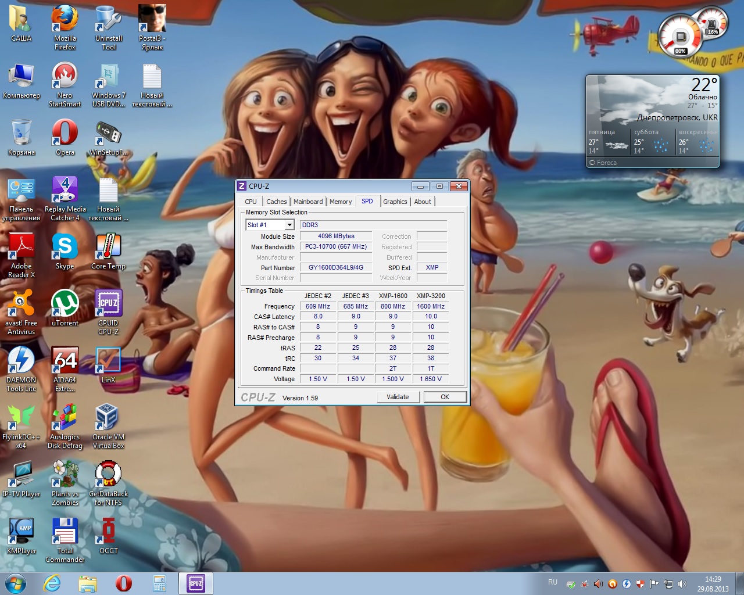Screen dimensions: 744x595
Task: Open the About tab in CPU-Z
Action: click(423, 202)
